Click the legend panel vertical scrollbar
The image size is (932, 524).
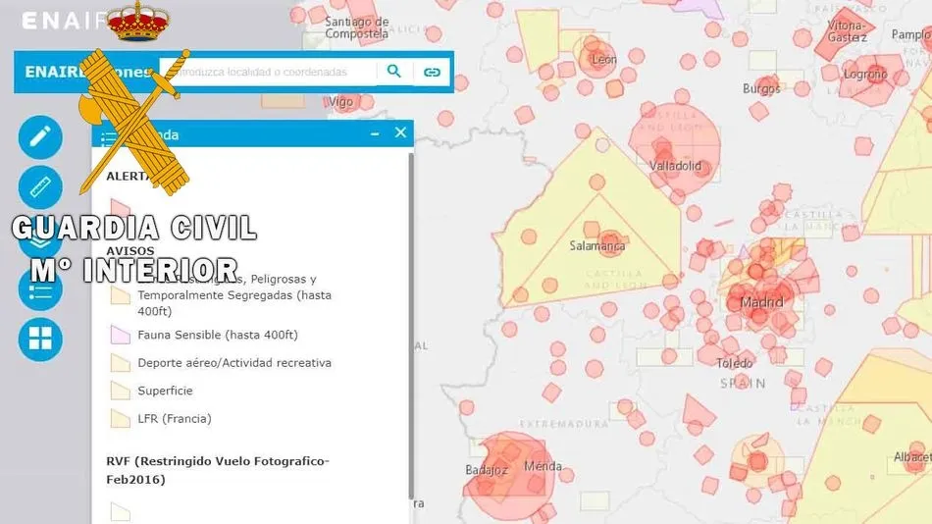pyautogui.click(x=410, y=324)
